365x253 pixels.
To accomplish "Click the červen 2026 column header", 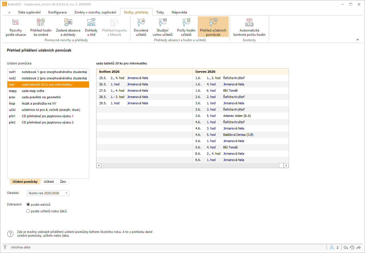I will click(x=241, y=72).
